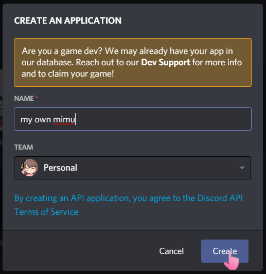This screenshot has height=274, width=266.
Task: Click the Create button
Action: [224, 251]
